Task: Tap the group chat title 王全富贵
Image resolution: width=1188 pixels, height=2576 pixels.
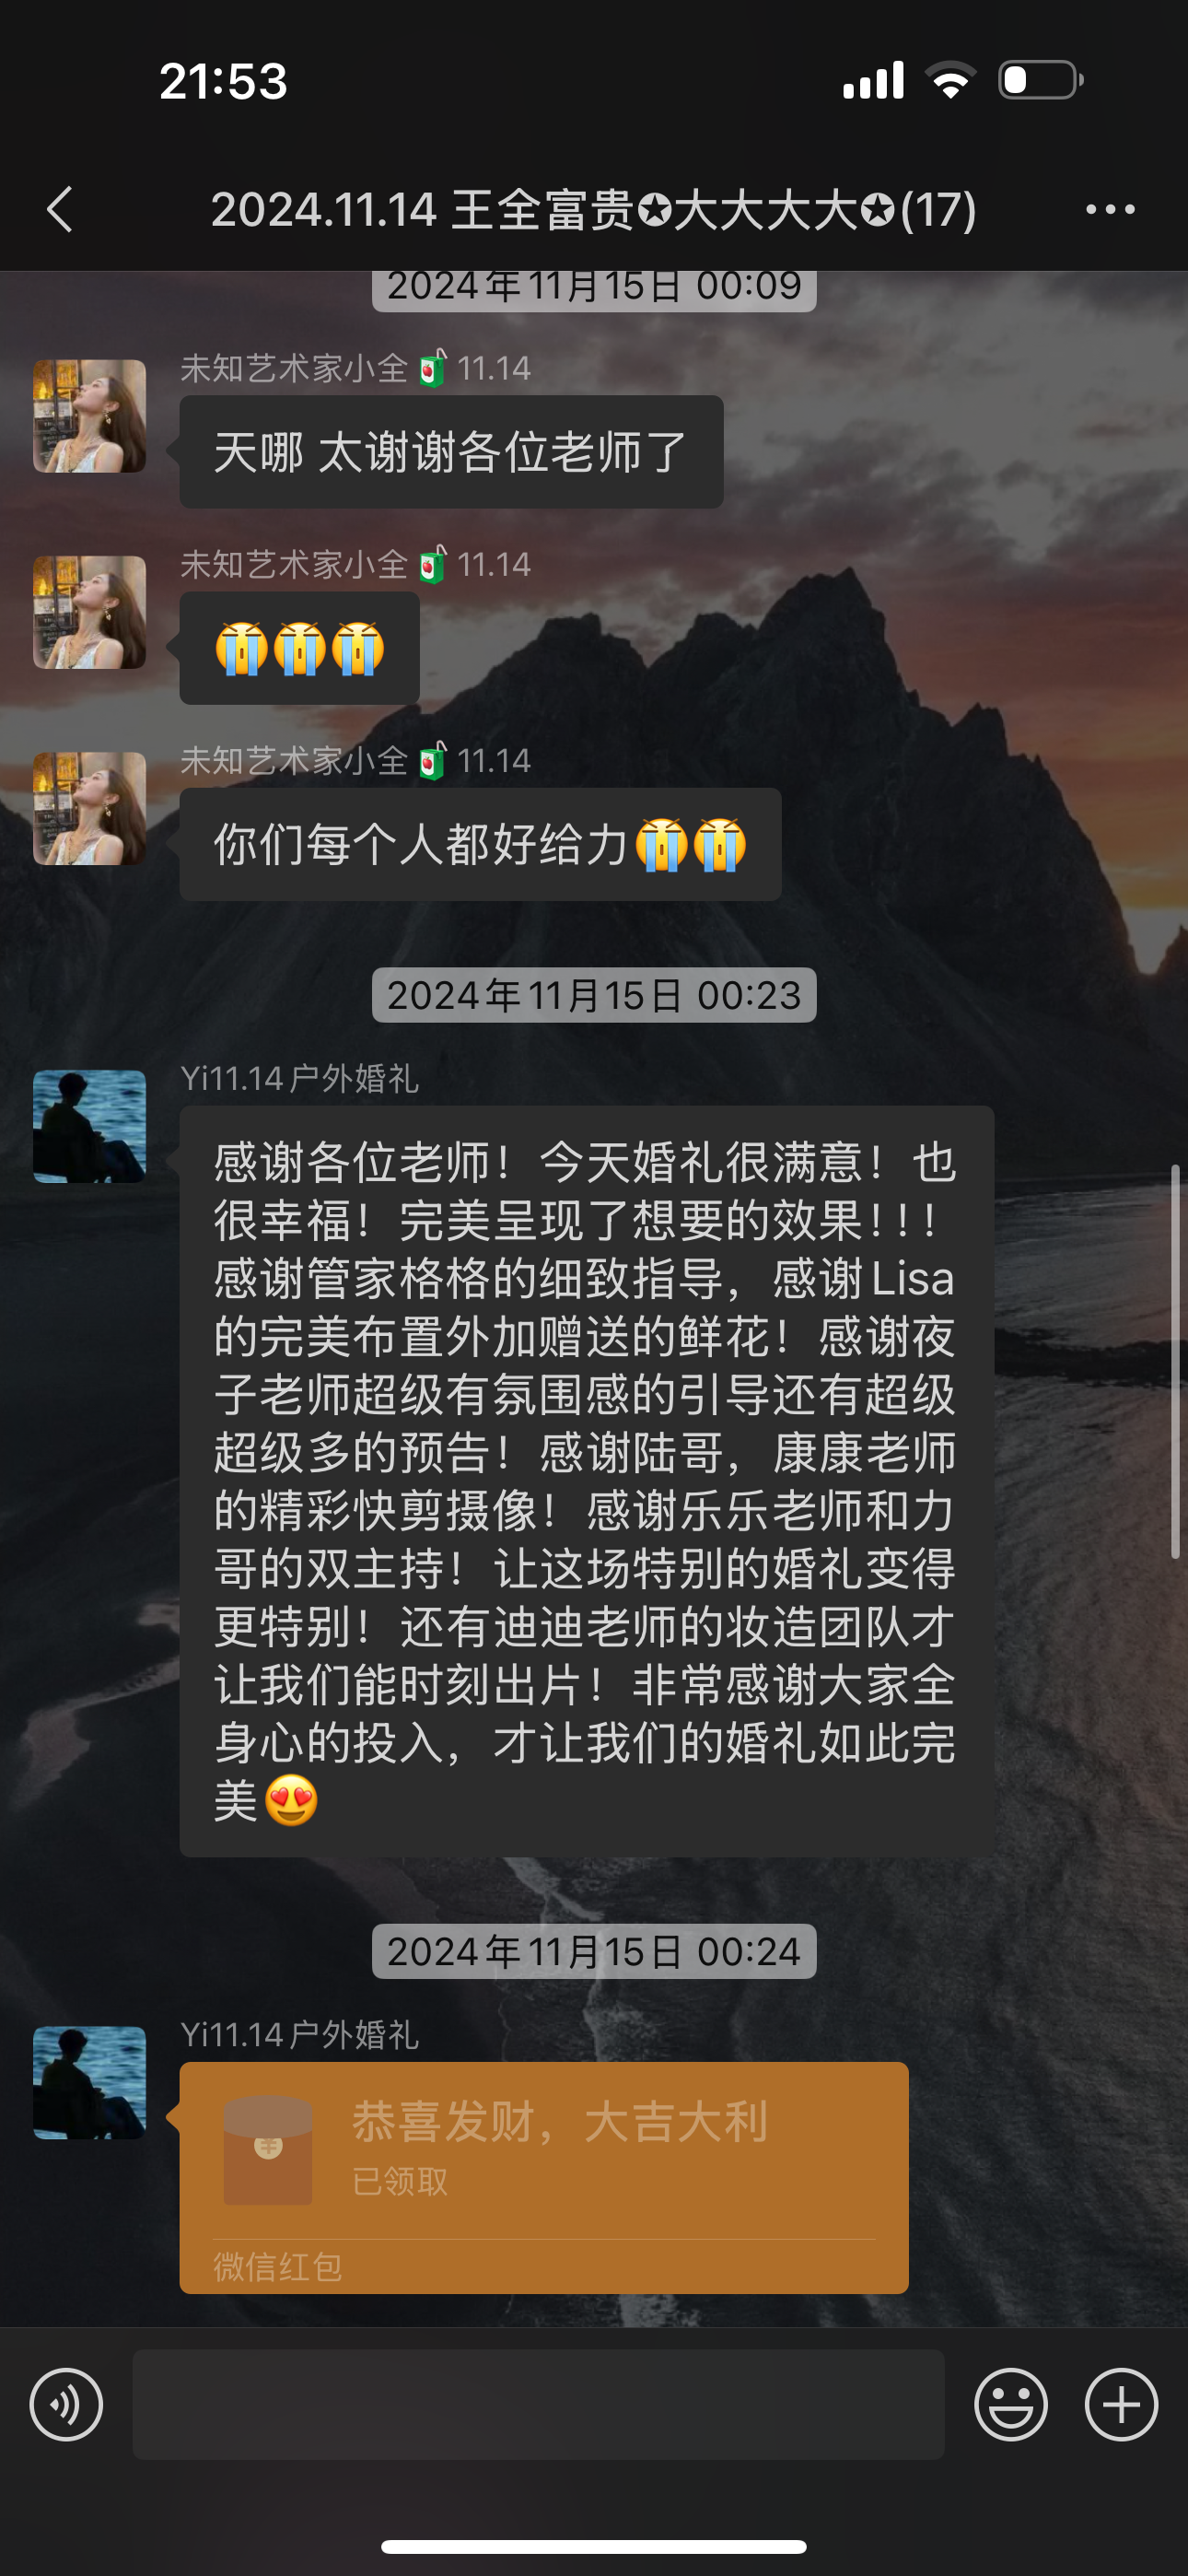Action: pyautogui.click(x=593, y=210)
